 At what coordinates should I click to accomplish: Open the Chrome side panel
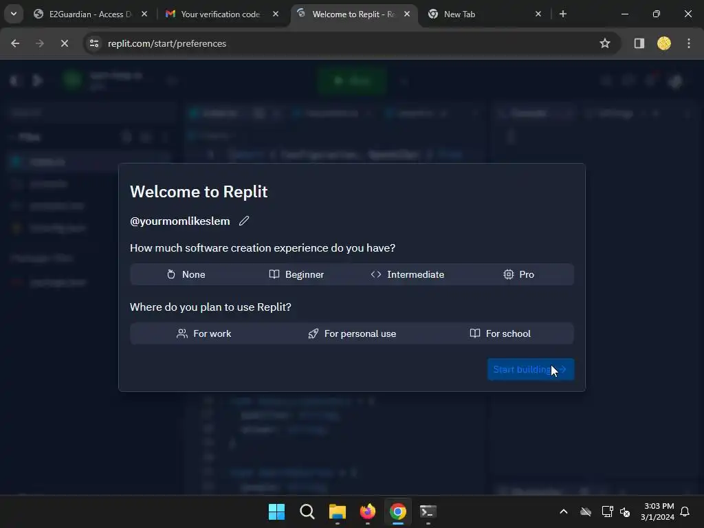tap(639, 43)
